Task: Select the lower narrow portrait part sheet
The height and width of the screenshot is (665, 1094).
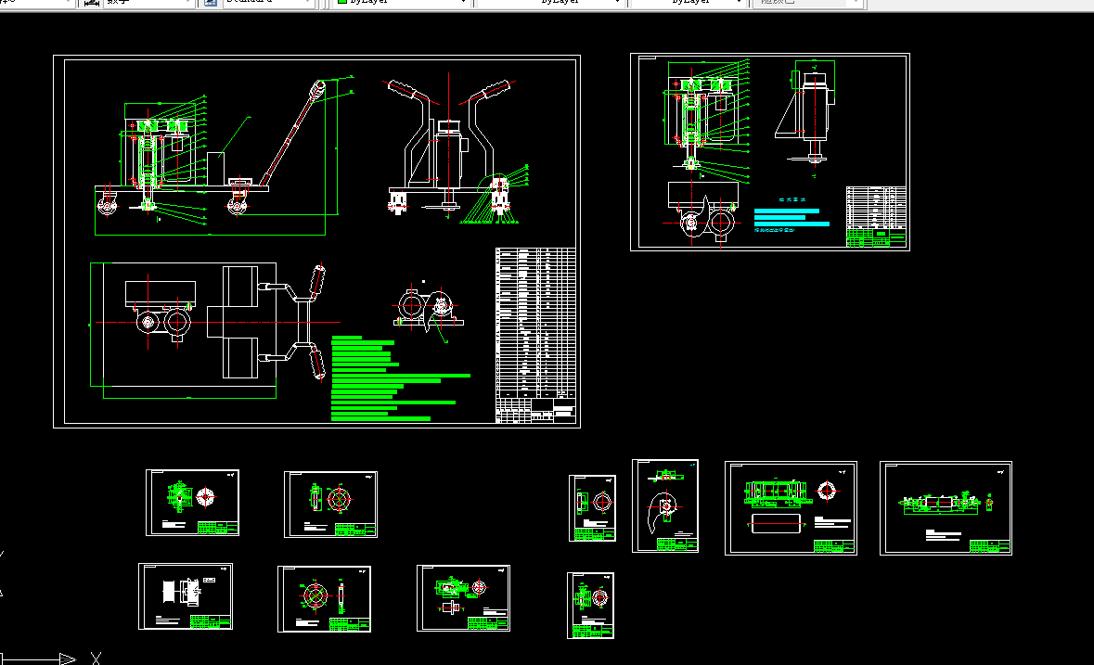Action: pyautogui.click(x=590, y=606)
